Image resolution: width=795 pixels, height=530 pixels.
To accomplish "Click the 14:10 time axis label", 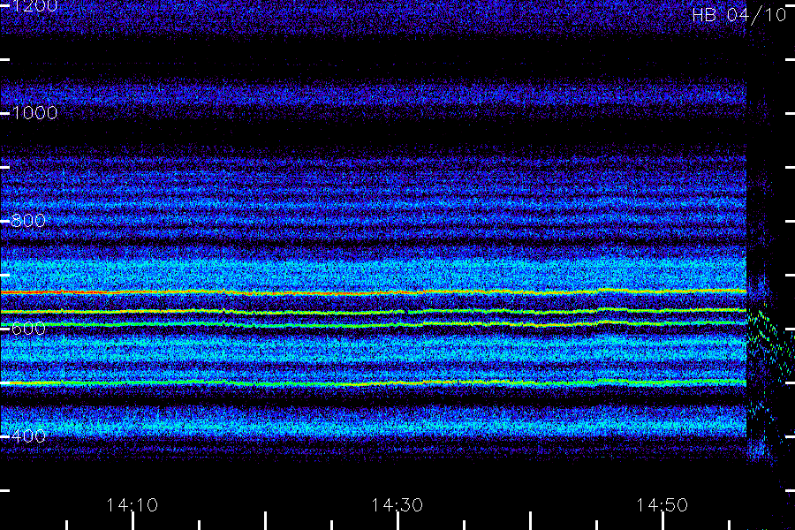I will click(x=132, y=505).
